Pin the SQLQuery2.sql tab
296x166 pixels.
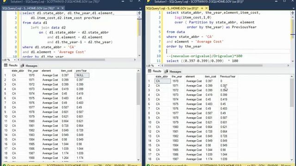[58, 8]
